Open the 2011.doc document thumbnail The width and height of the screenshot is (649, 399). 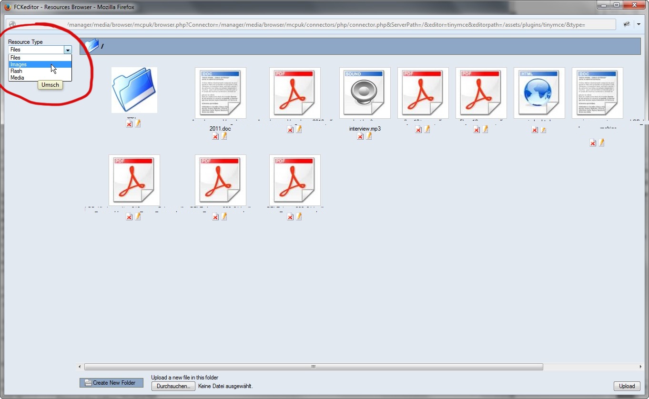(x=220, y=92)
